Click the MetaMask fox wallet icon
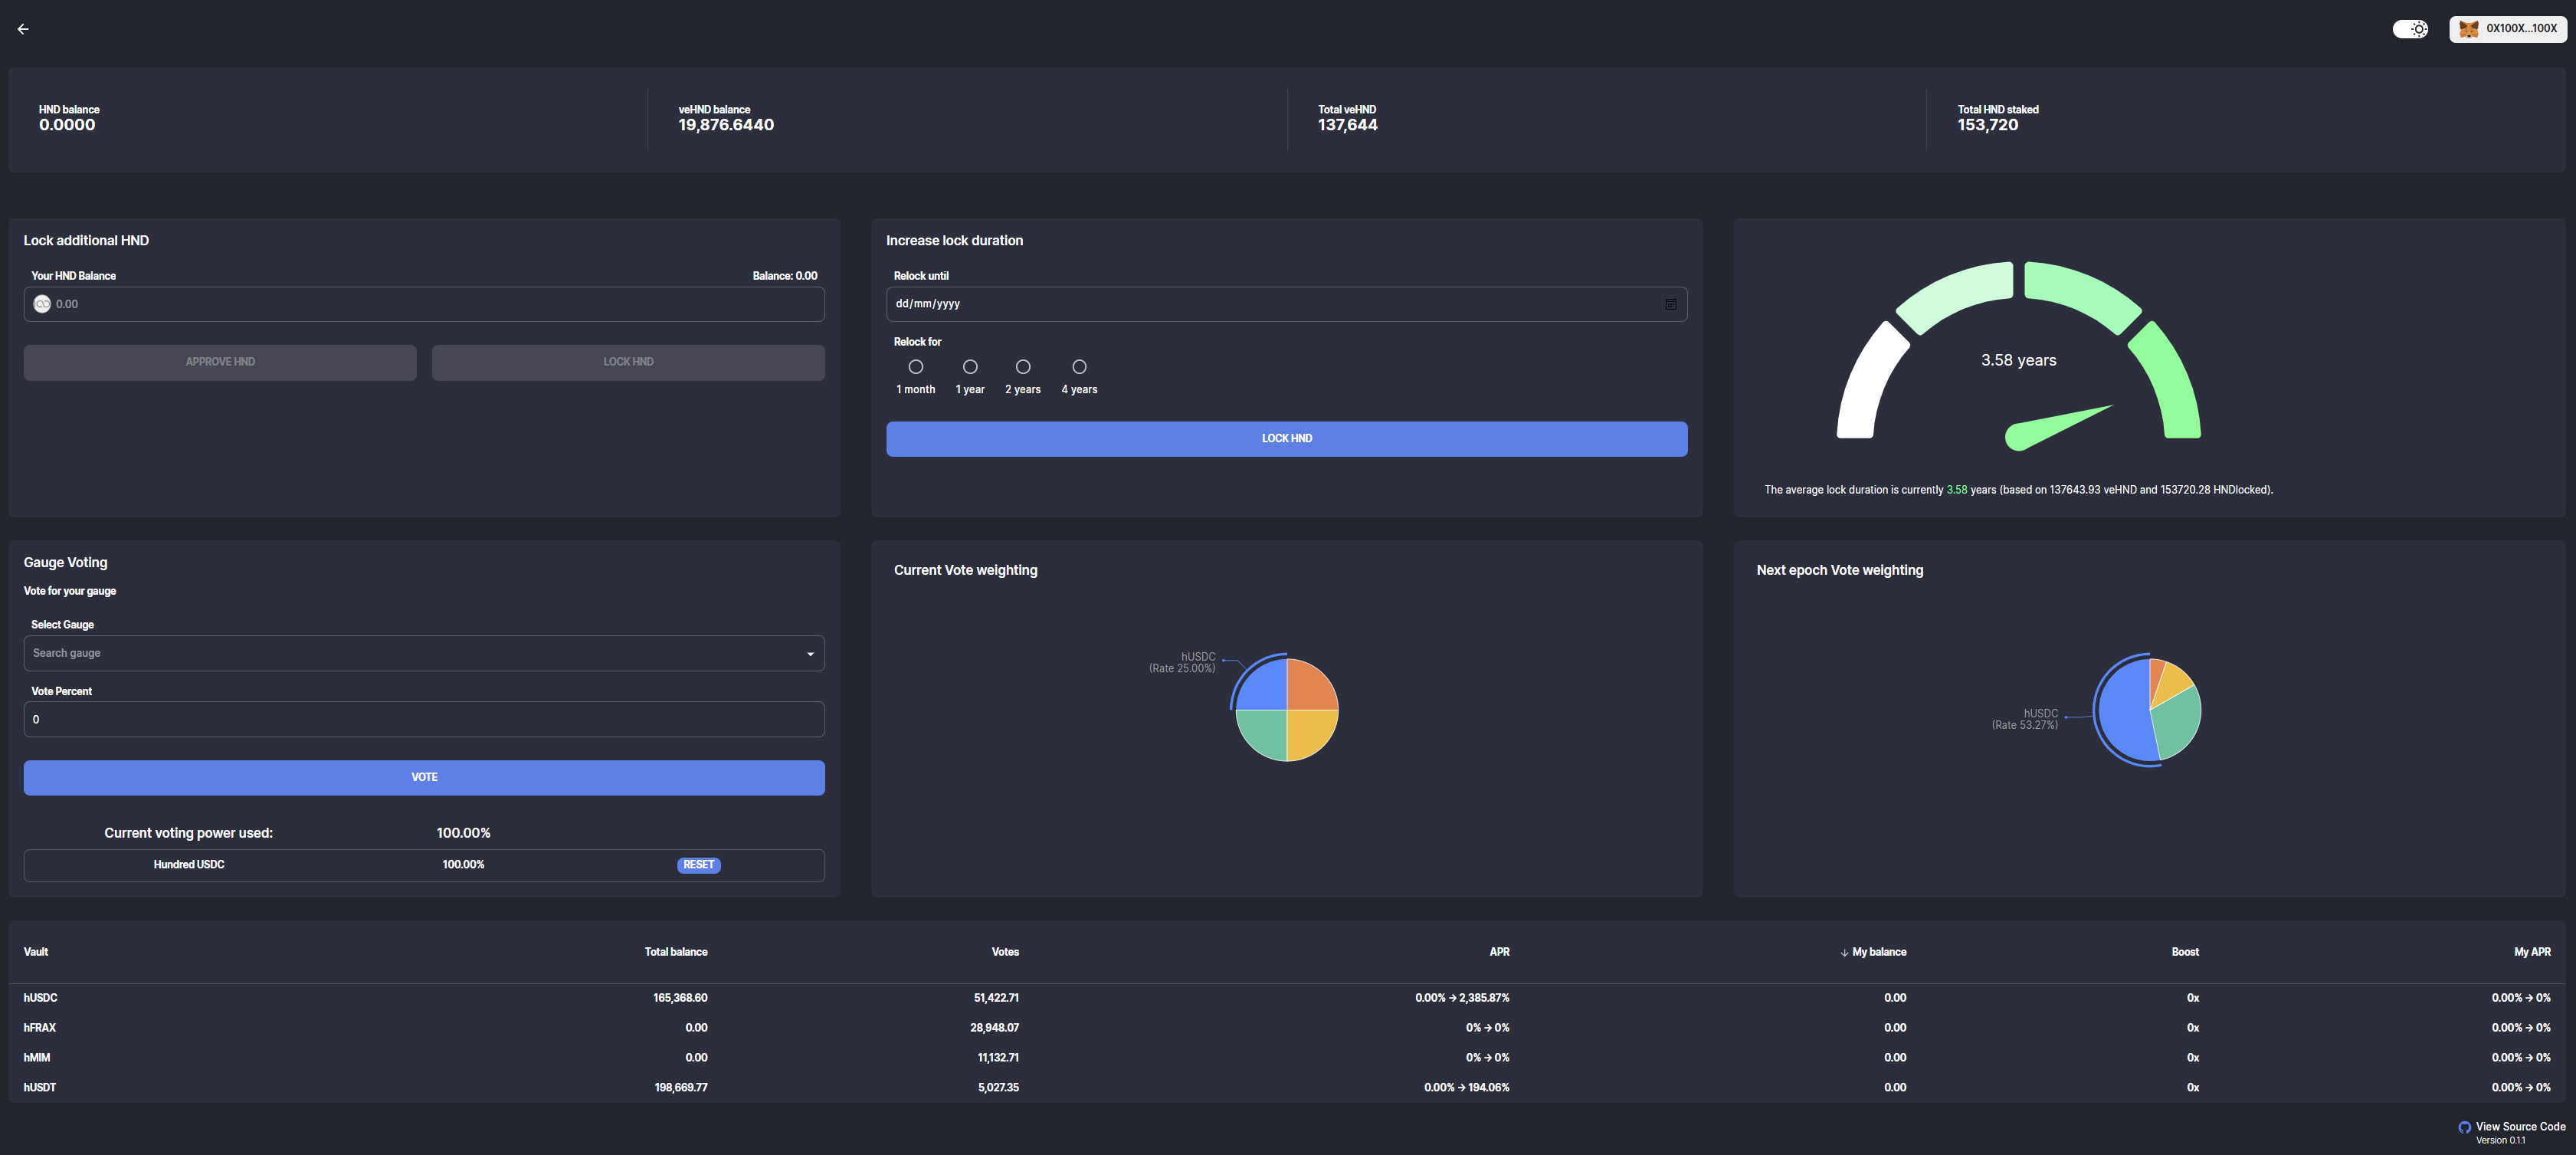2576x1155 pixels. (x=2468, y=29)
